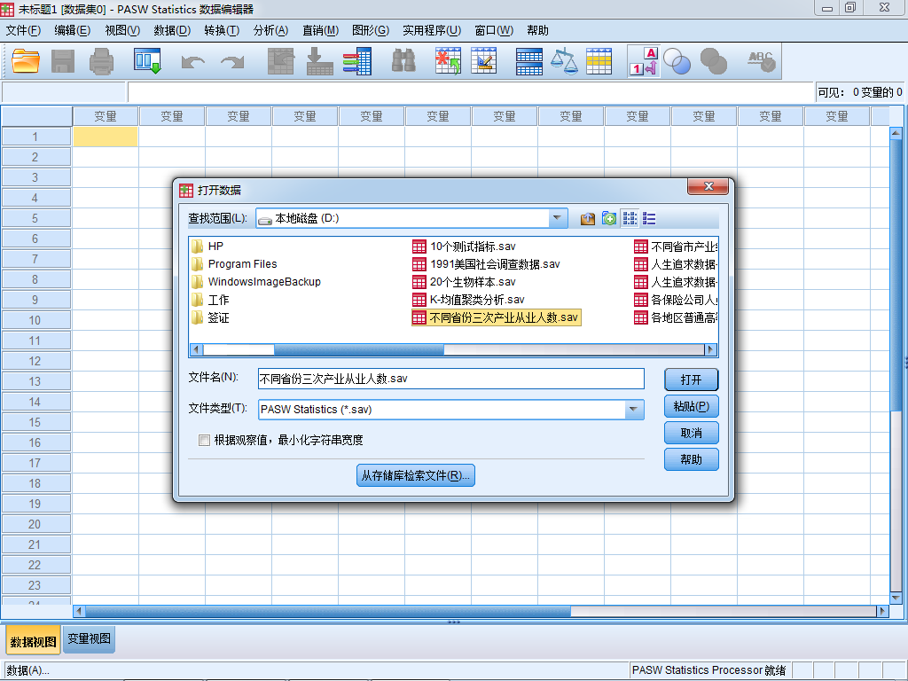Click the weight cases scale icon
Screen dimensions: 908x681
(564, 61)
